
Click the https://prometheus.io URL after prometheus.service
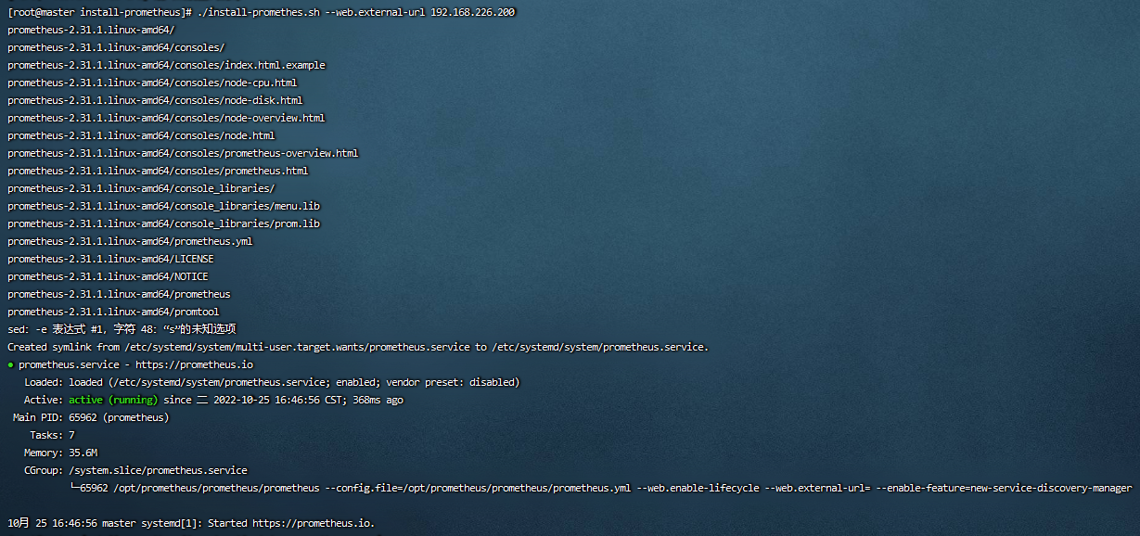click(x=194, y=364)
